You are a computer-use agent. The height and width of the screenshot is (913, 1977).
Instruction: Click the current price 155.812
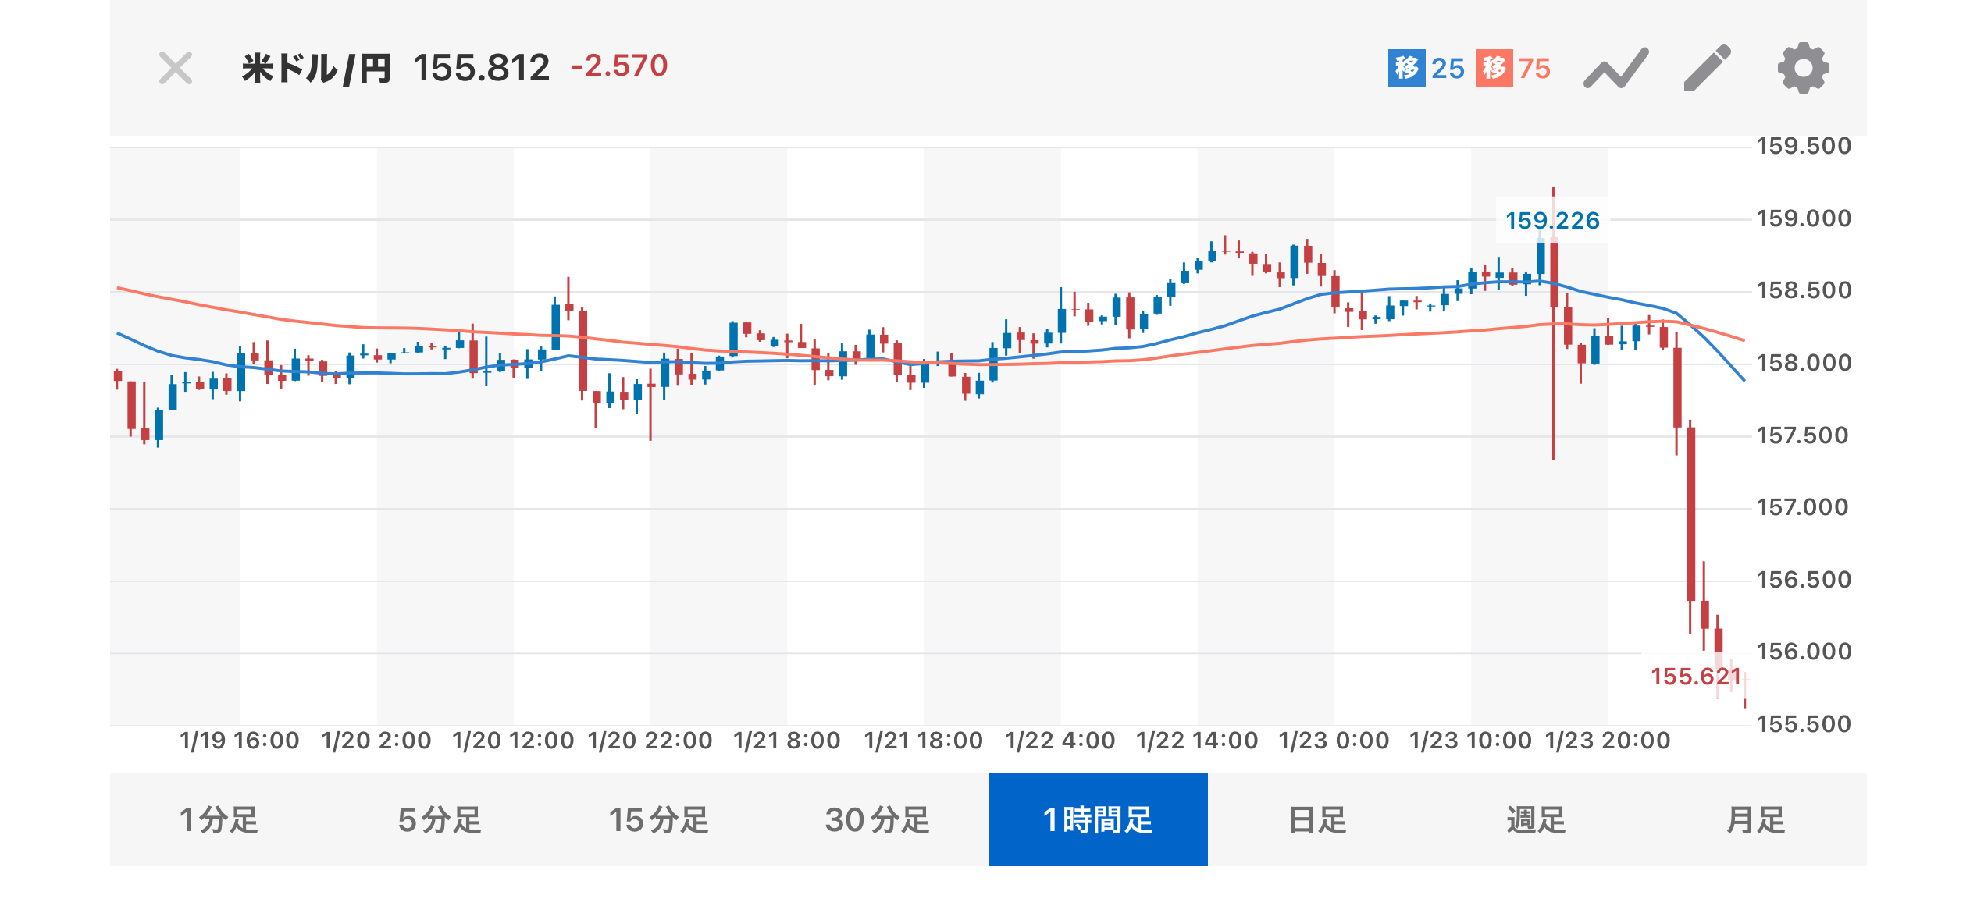[x=481, y=69]
